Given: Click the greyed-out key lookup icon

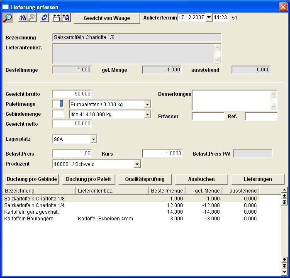Looking at the screenshot, I should (32, 18).
